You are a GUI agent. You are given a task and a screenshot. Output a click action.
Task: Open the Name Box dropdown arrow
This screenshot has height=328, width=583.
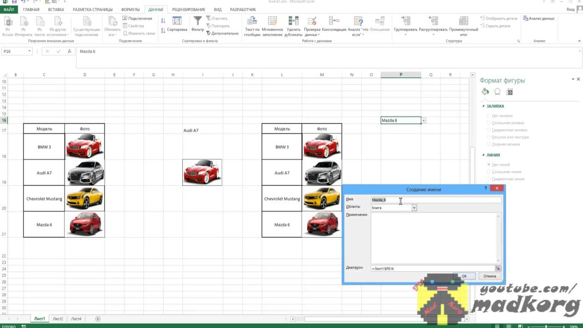click(x=29, y=51)
